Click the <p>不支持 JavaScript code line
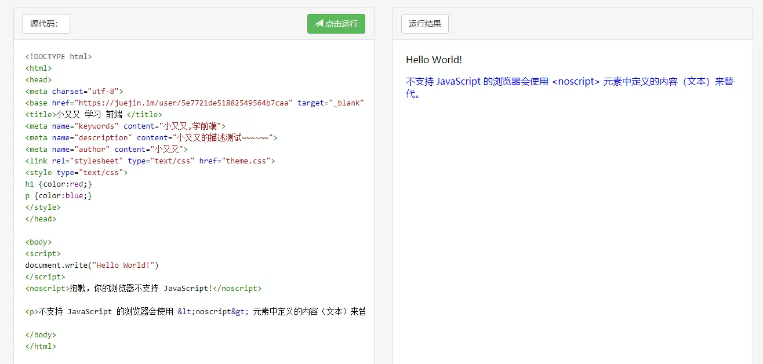 (x=195, y=312)
